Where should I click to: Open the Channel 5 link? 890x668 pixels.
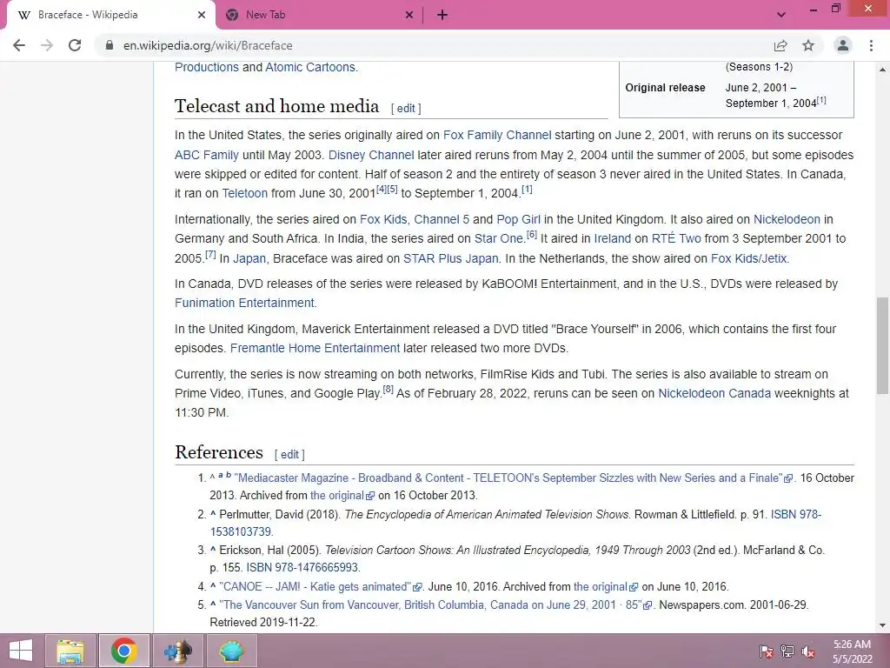pyautogui.click(x=442, y=219)
